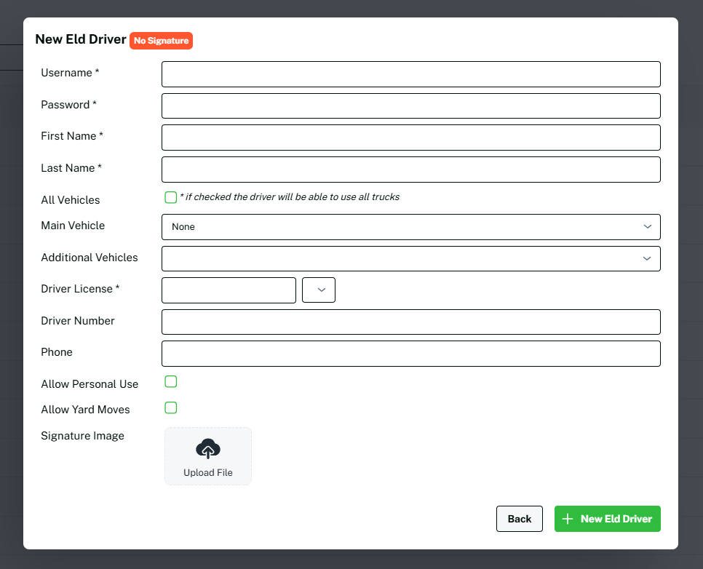Focus the Username input field
Screen dimensions: 703x569
coord(410,74)
